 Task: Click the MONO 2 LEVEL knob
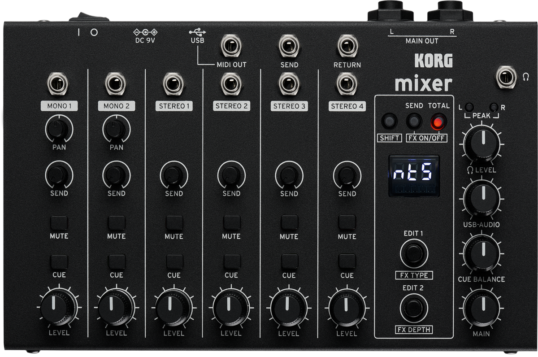click(116, 308)
